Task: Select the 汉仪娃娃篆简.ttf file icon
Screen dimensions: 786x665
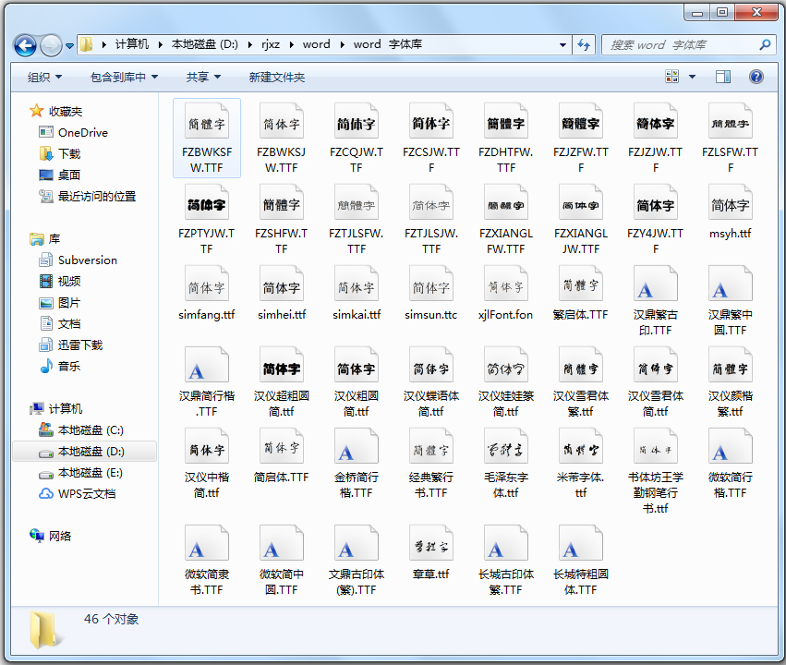Action: click(506, 366)
